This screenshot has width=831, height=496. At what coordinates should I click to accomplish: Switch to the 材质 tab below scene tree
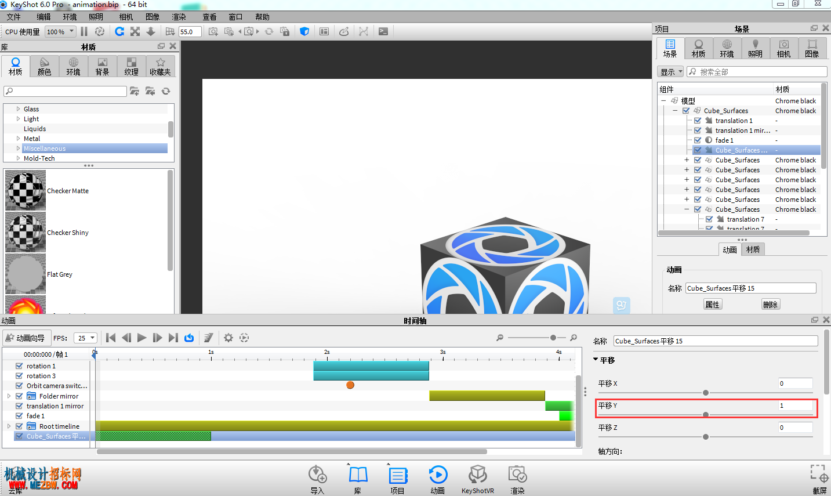coord(753,249)
